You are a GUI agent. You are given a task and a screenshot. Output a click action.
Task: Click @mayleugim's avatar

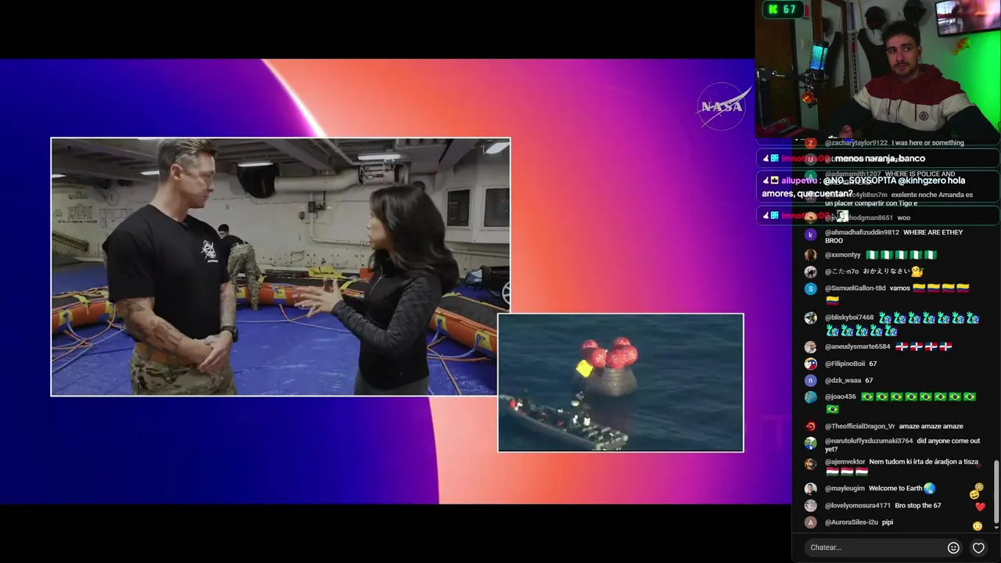(x=810, y=489)
